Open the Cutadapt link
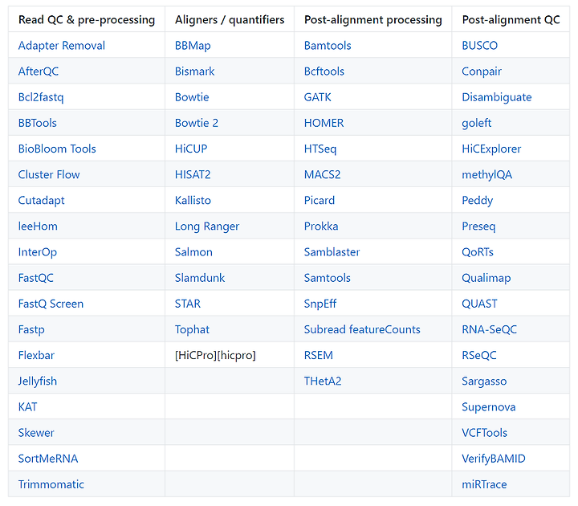The height and width of the screenshot is (506, 578). (41, 201)
